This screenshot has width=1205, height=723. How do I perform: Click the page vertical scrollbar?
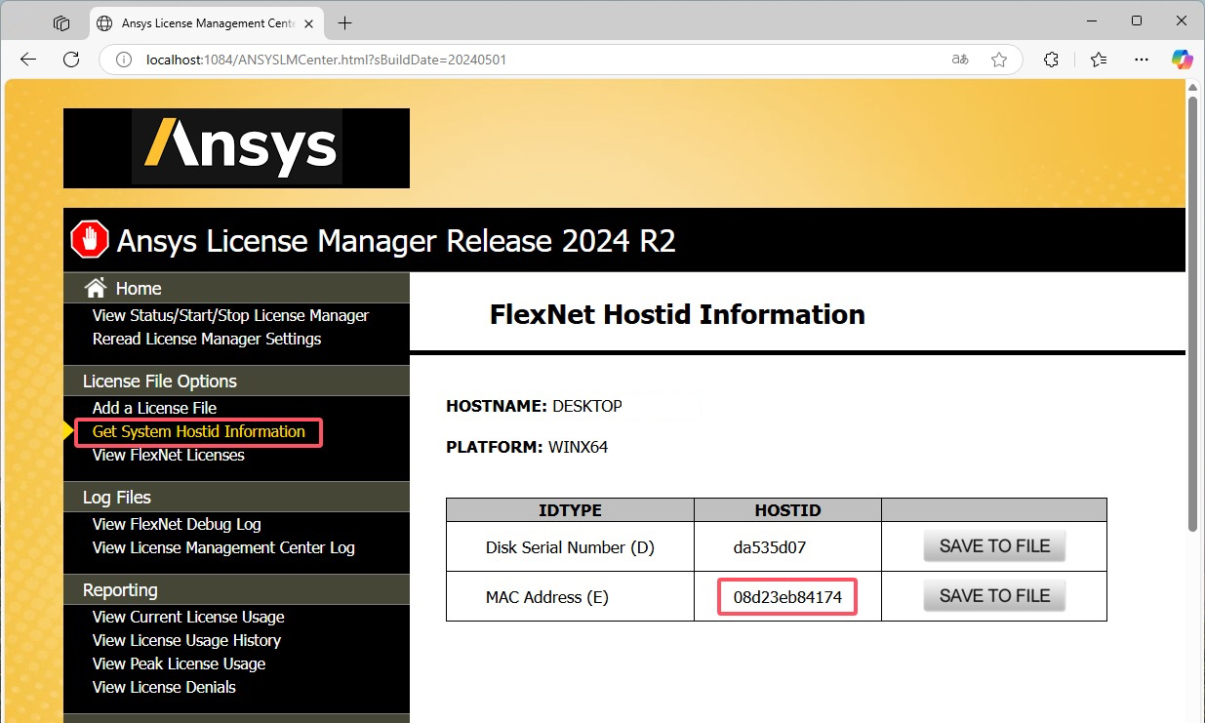pos(1192,312)
